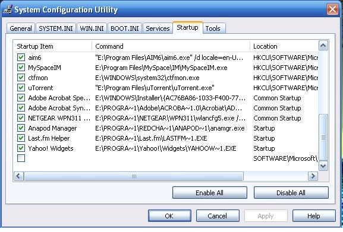Sort by the Command column header
The height and width of the screenshot is (232, 343).
[x=171, y=46]
